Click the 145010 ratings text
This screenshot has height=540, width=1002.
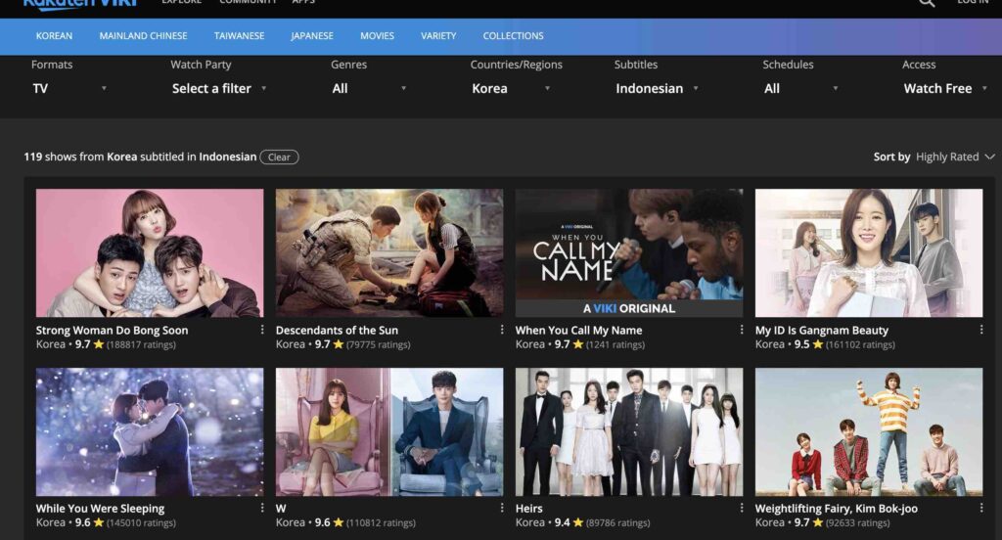coord(141,522)
